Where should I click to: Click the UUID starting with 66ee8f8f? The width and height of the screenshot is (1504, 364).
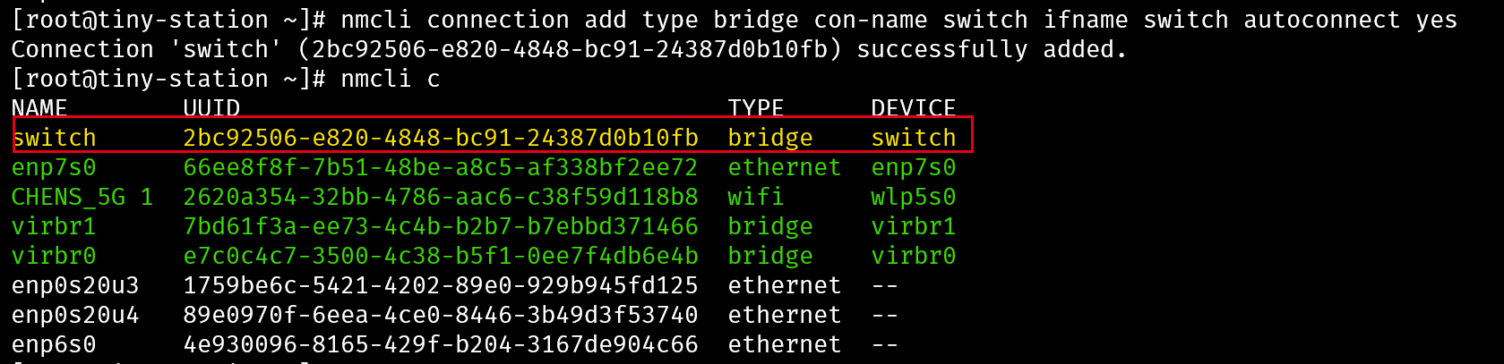(x=441, y=167)
